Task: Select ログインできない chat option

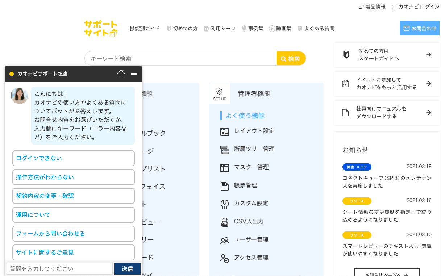Action: tap(74, 158)
